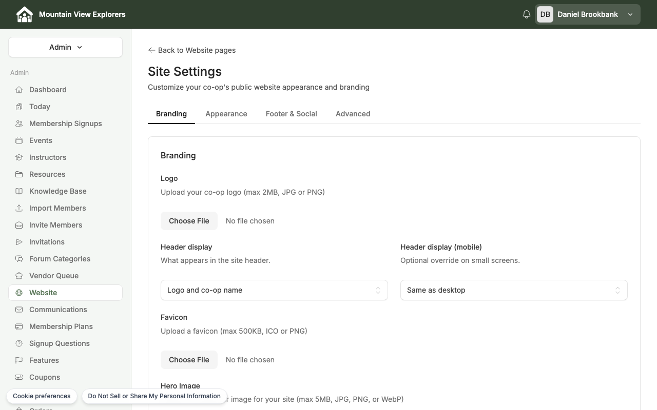This screenshot has height=410, width=657.
Task: Click the Mountain View Explorers house logo
Action: [x=24, y=14]
